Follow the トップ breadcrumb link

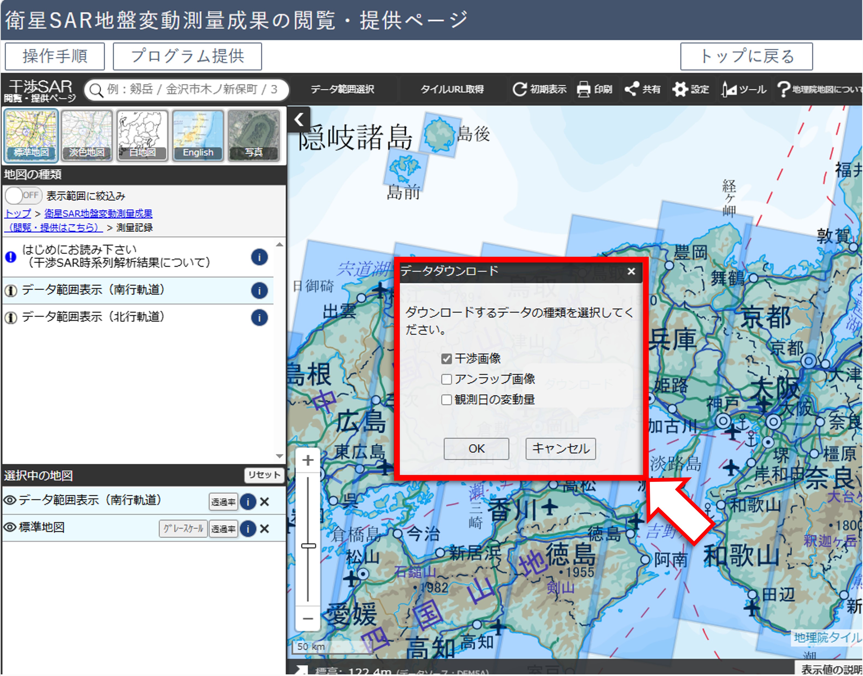(18, 214)
